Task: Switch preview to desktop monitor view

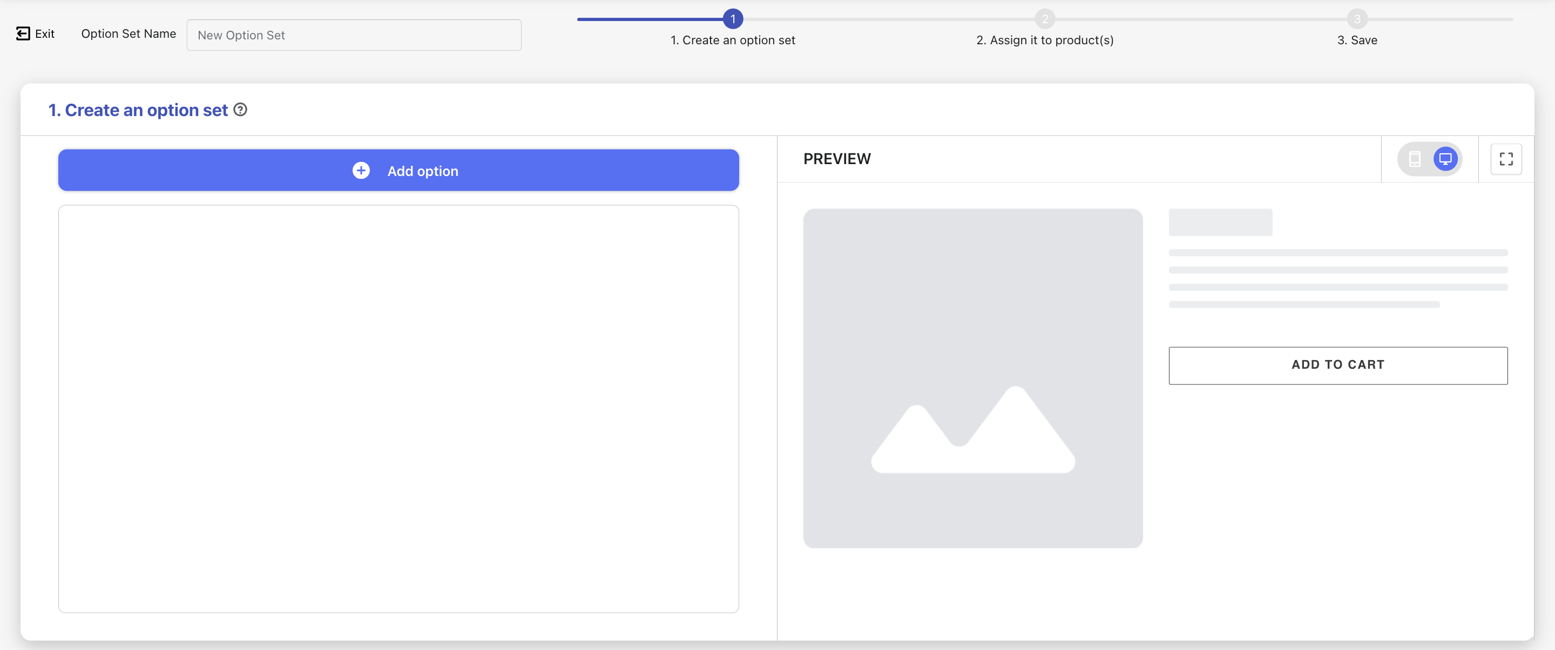Action: 1445,159
